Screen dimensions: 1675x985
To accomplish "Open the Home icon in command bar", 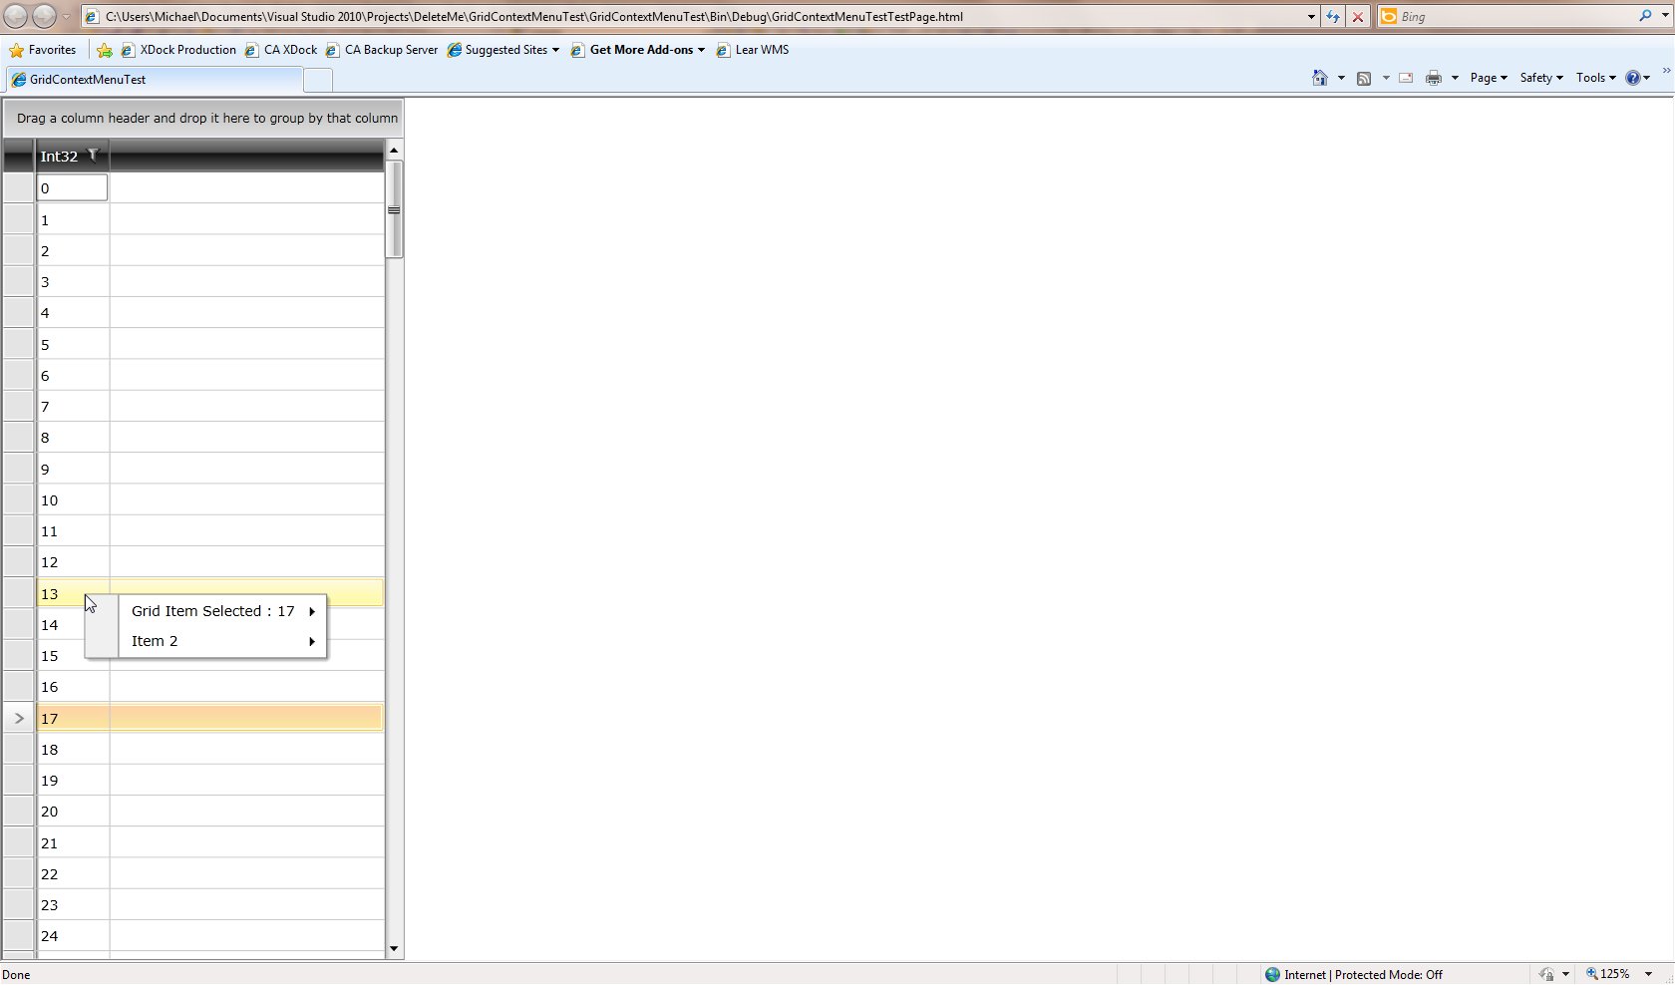I will tap(1320, 78).
